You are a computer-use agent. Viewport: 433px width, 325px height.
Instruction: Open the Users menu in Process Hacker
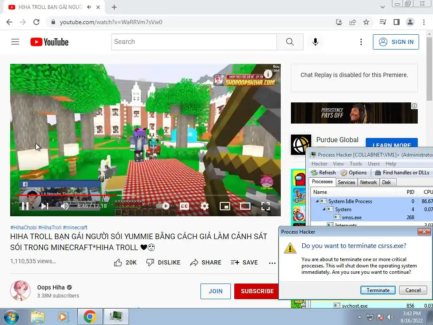click(374, 164)
